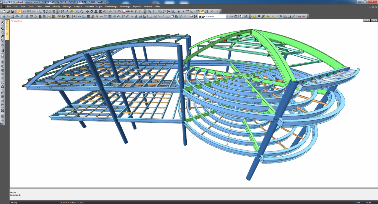Open the Steel Design menu

(111, 6)
